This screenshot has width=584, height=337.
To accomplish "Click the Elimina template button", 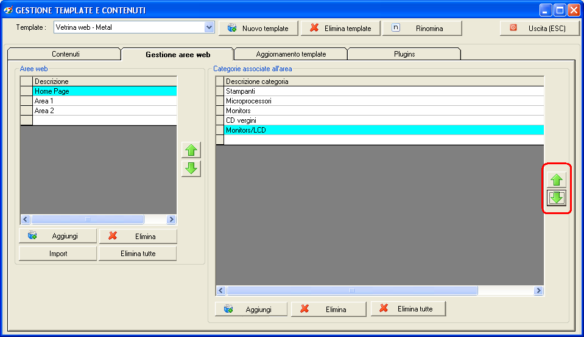I will pos(340,28).
